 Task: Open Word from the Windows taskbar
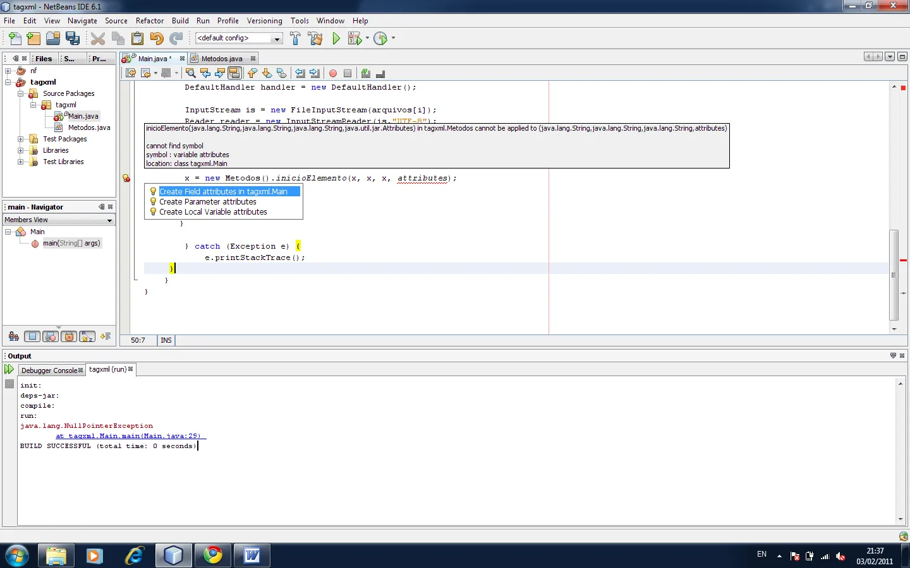[252, 555]
